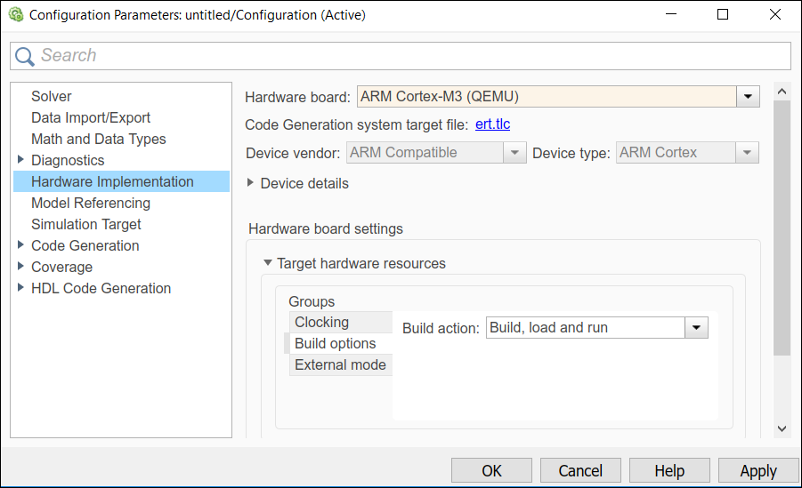This screenshot has height=488, width=802.
Task: Click the search magnifier icon
Action: coord(24,56)
